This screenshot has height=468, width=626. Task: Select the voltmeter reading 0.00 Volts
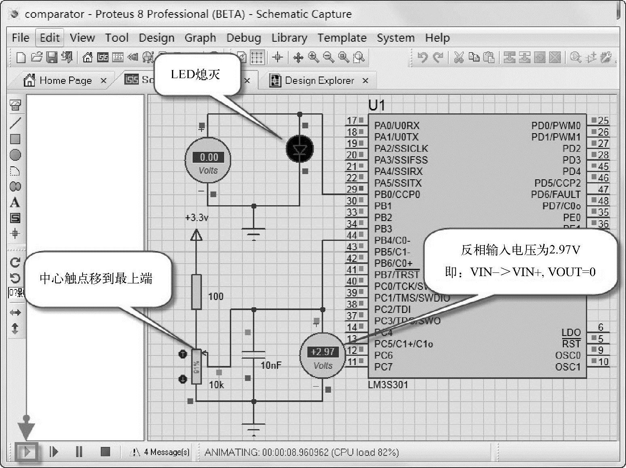(x=208, y=160)
